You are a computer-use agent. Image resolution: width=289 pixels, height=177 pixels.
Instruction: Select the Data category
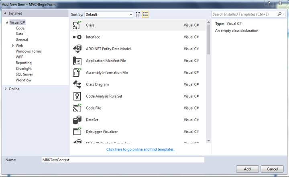[x=19, y=34]
